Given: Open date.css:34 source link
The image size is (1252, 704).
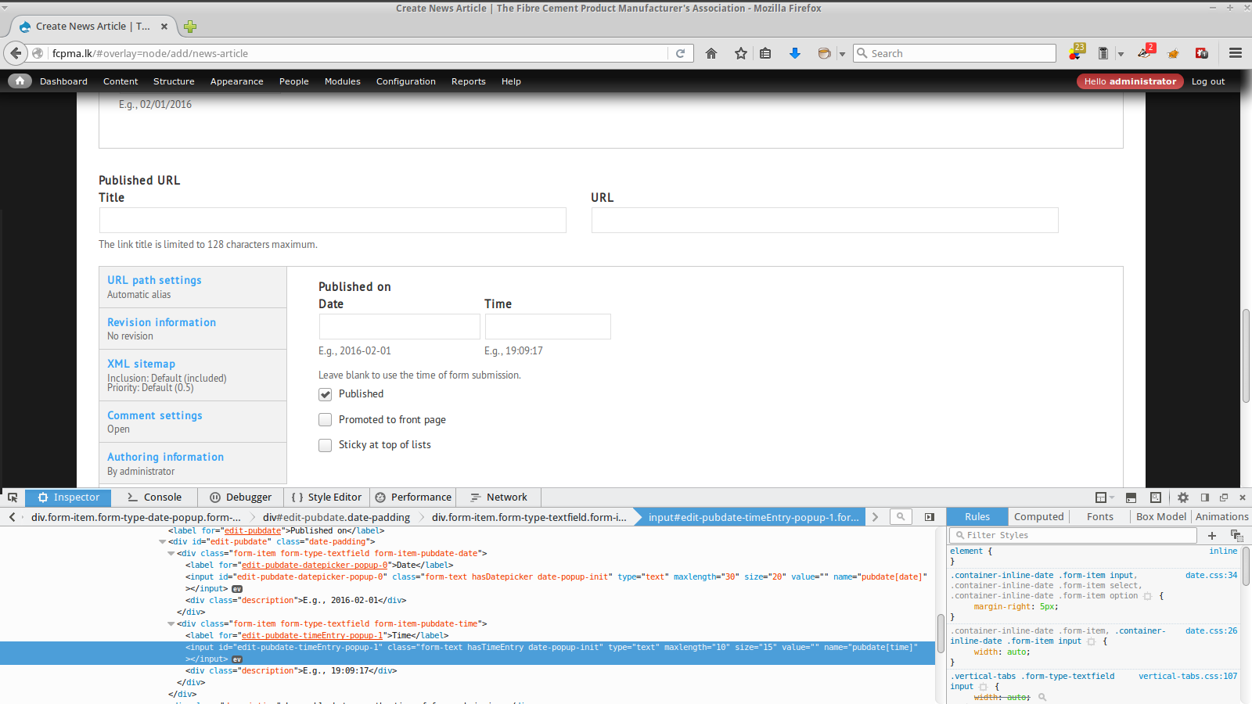Looking at the screenshot, I should [1211, 575].
